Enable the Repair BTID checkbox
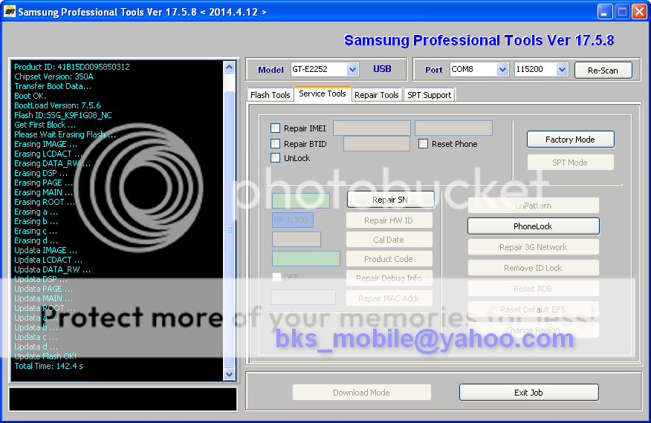The height and width of the screenshot is (423, 651). pyautogui.click(x=275, y=143)
